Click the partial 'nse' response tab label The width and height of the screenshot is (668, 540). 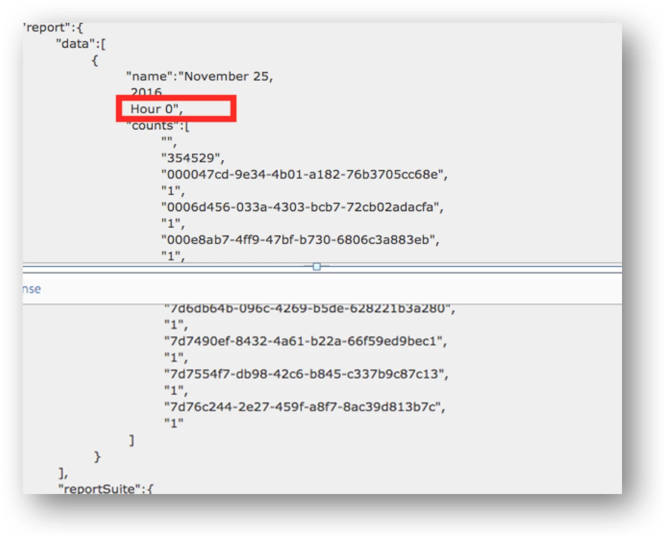point(31,289)
